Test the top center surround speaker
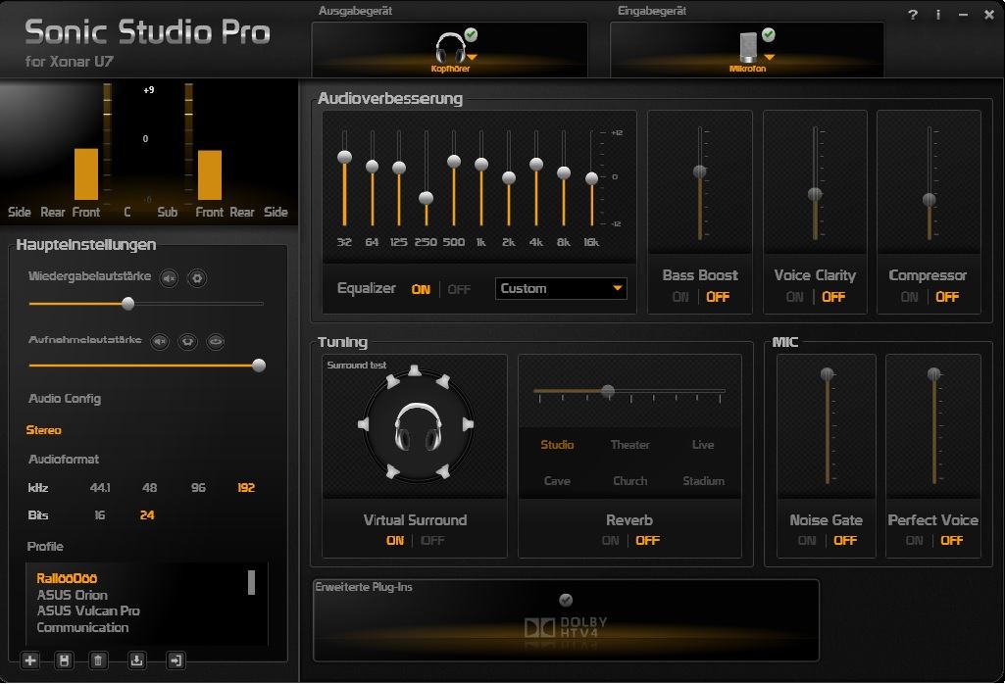 tap(416, 370)
